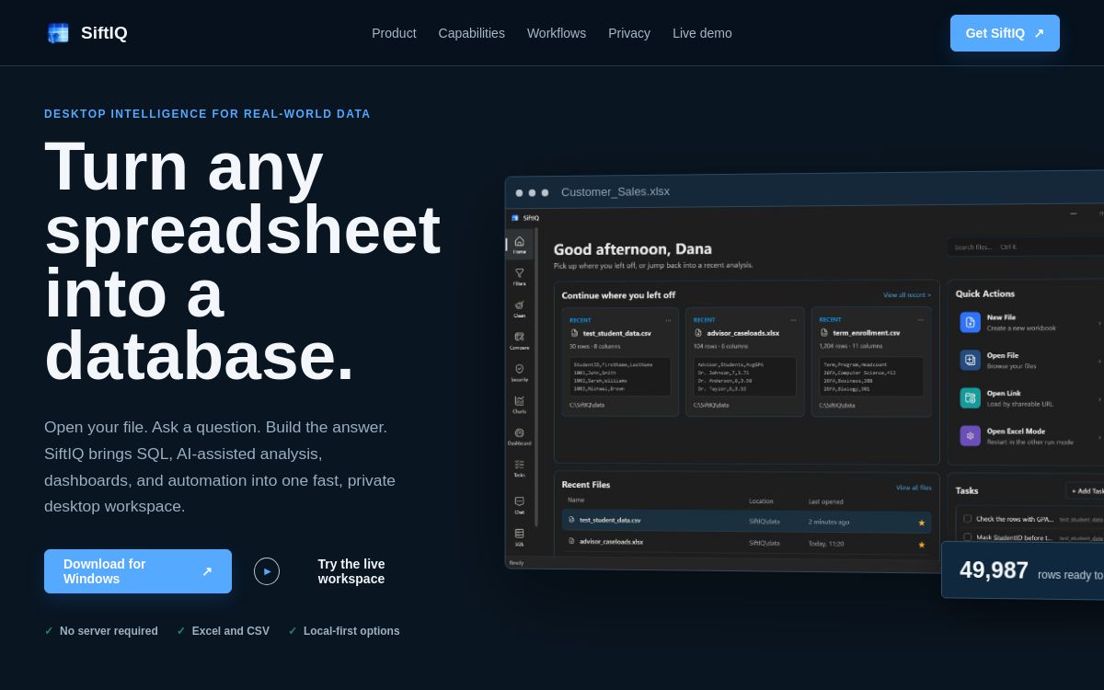Select advisor_caseloads.xlsx in Recent Files table
Screen dimensions: 1104x690
pos(746,543)
